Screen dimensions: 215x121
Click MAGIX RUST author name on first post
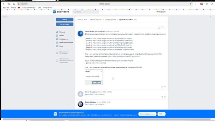tap(95, 32)
